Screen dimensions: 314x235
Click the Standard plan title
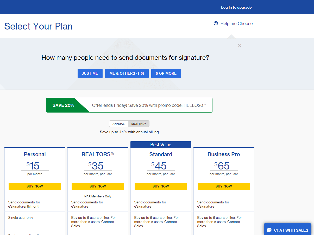(x=161, y=154)
